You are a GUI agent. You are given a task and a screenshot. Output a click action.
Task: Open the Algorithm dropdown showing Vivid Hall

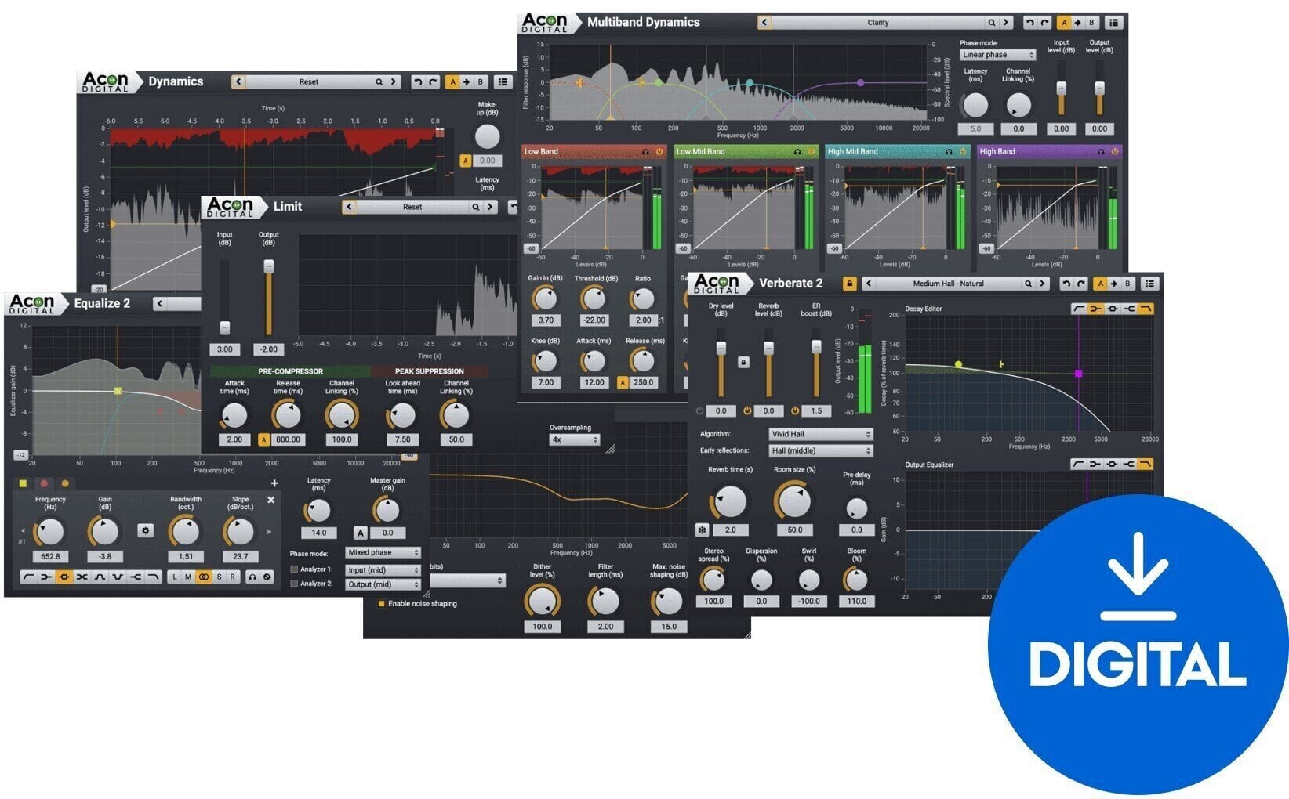click(819, 433)
